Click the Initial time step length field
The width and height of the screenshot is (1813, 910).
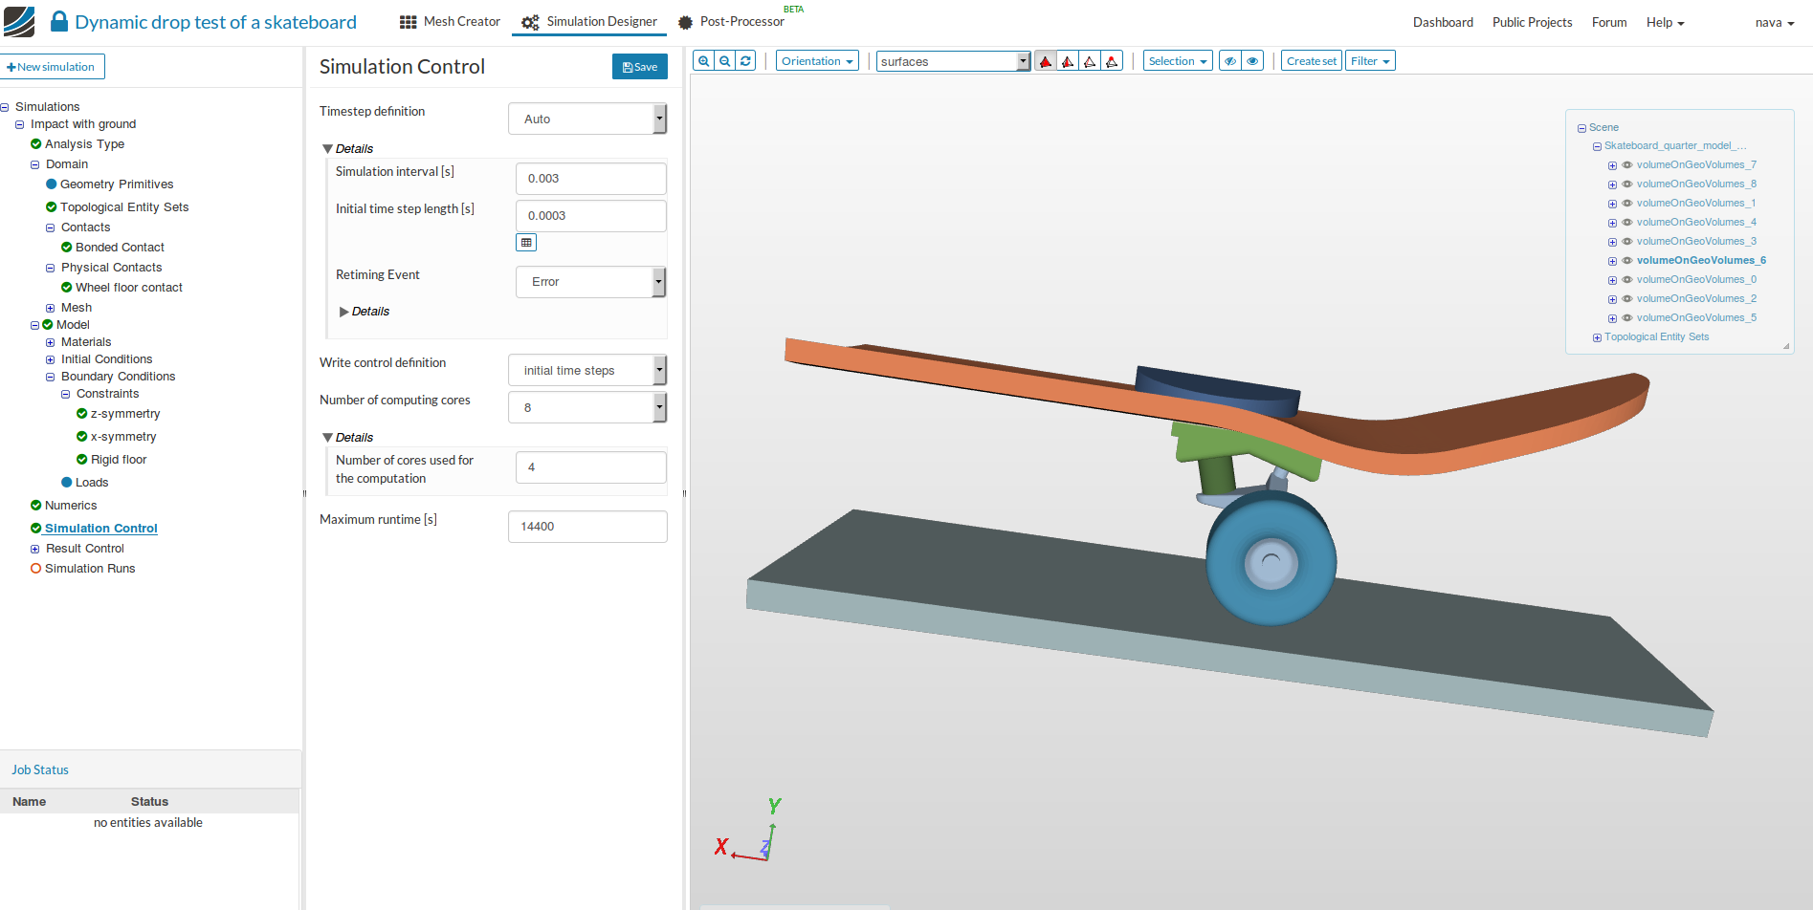[x=591, y=216]
